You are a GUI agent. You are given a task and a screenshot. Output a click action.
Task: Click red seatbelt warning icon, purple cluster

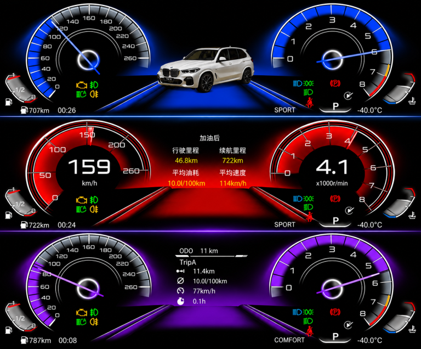310,331
